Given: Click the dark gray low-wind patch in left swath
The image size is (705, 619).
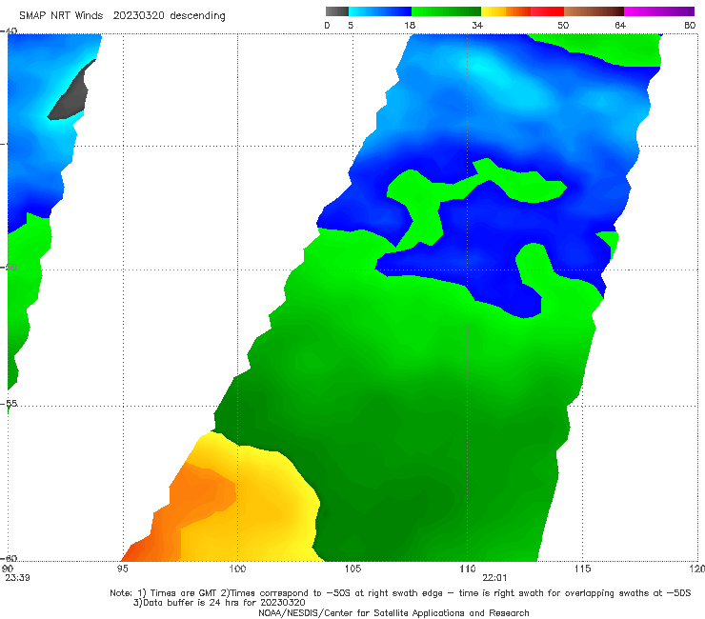Looking at the screenshot, I should click(72, 96).
